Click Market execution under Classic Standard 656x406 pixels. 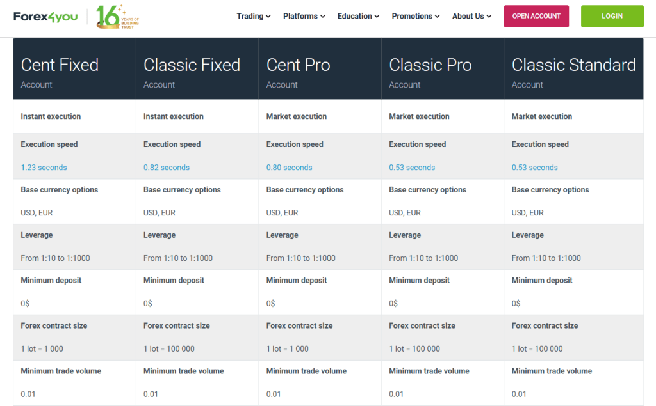coord(542,116)
